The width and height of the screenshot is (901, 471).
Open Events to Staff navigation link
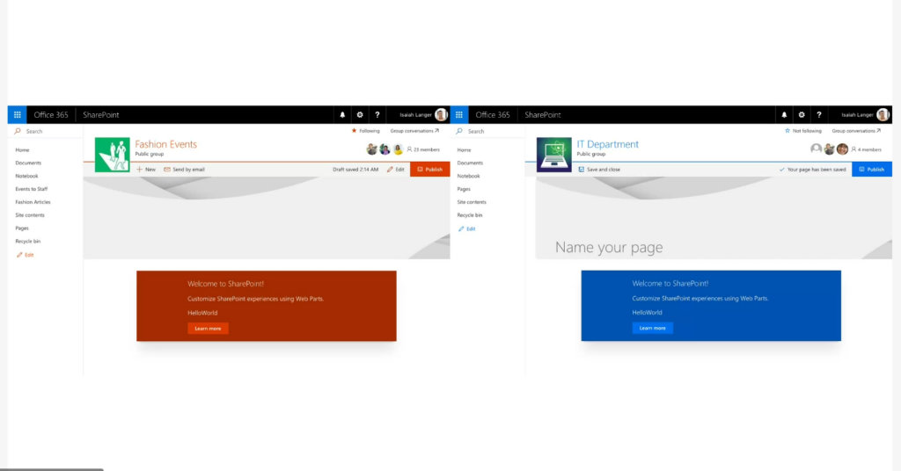point(32,189)
